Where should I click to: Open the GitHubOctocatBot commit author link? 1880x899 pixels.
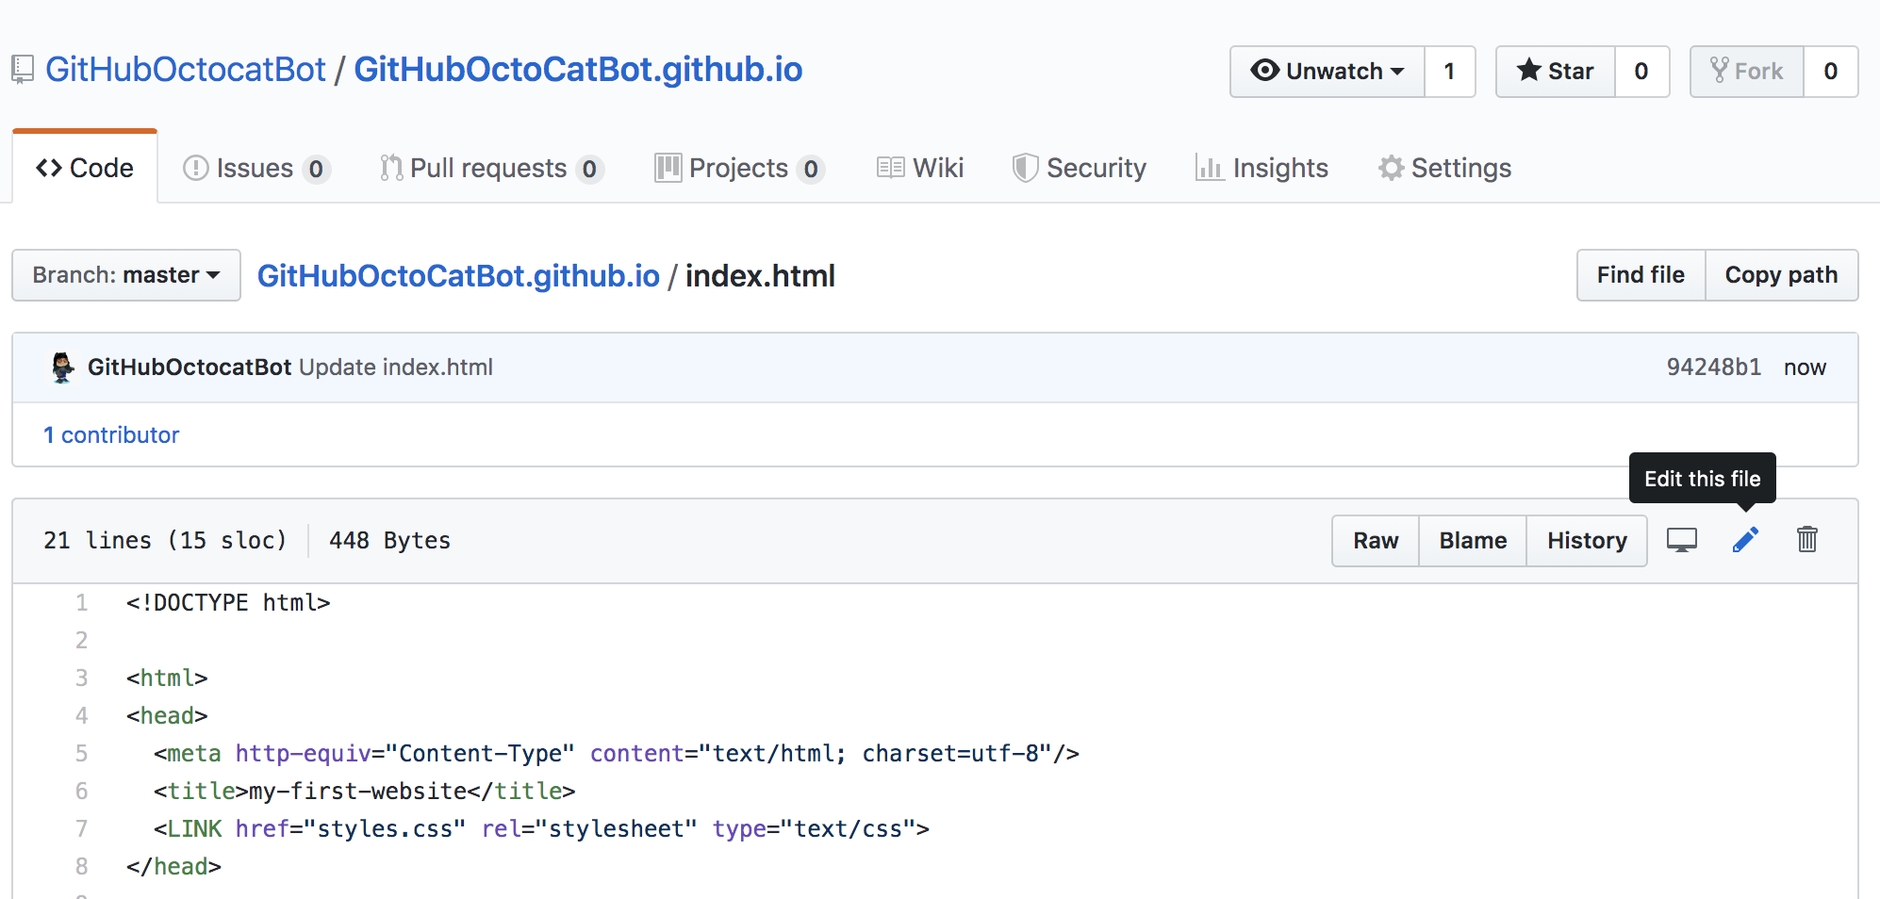pos(190,368)
